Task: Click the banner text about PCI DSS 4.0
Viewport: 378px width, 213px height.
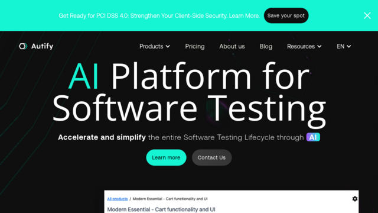Action: (x=159, y=16)
